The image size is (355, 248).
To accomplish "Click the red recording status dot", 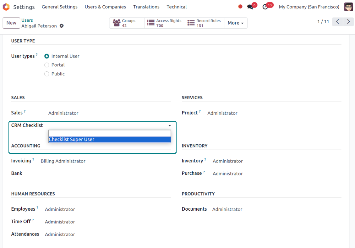I will [x=240, y=7].
